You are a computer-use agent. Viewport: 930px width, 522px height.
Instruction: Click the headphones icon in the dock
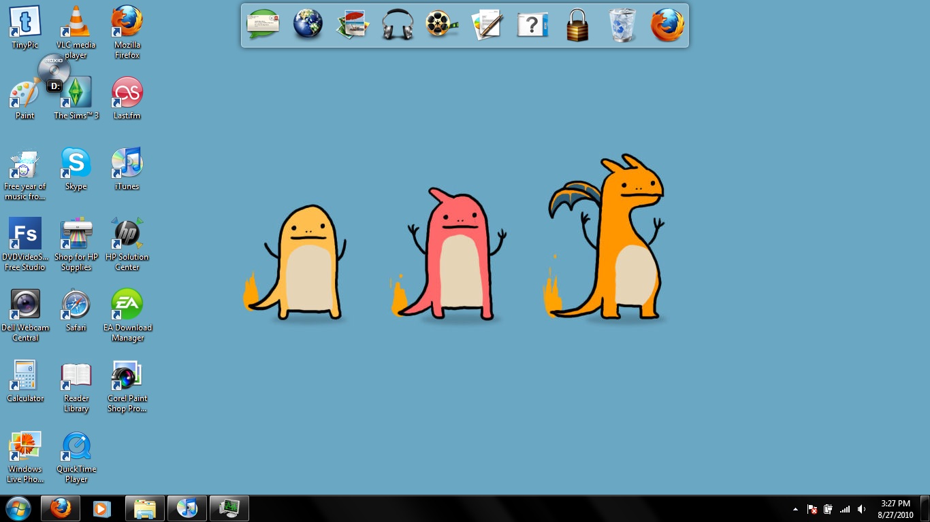(x=398, y=26)
